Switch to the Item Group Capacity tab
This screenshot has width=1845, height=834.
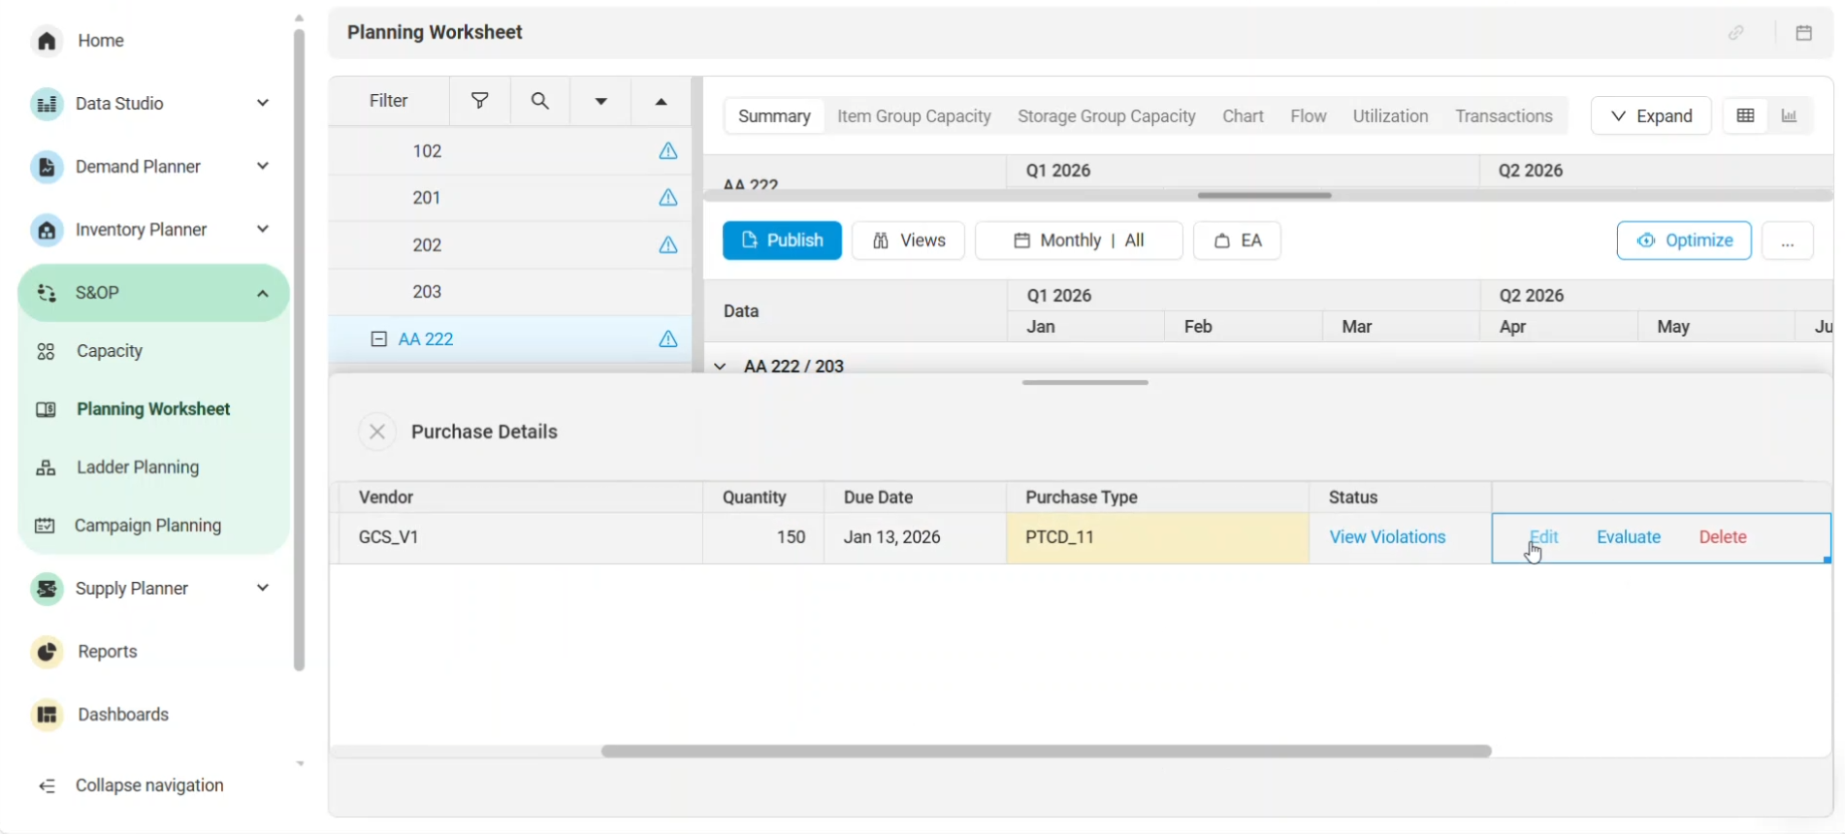[914, 116]
